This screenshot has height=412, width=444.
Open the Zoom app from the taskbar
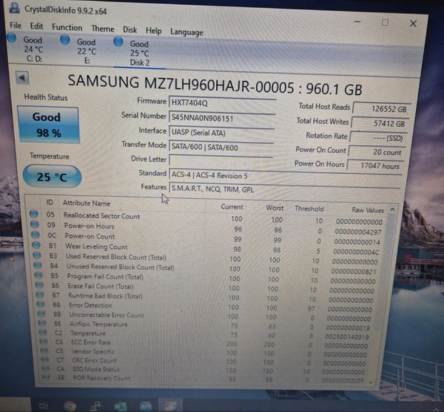coord(146,406)
